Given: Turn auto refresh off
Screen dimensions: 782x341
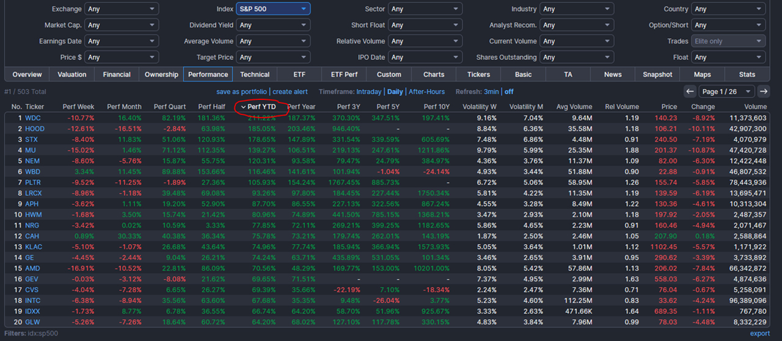Looking at the screenshot, I should 509,92.
